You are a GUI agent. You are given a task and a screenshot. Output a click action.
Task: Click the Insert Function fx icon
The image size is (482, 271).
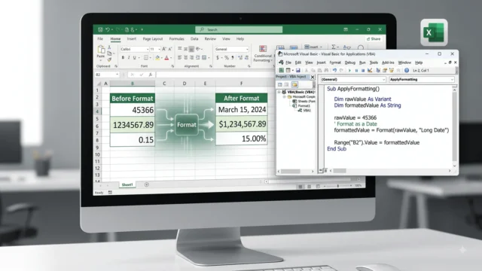(x=151, y=75)
